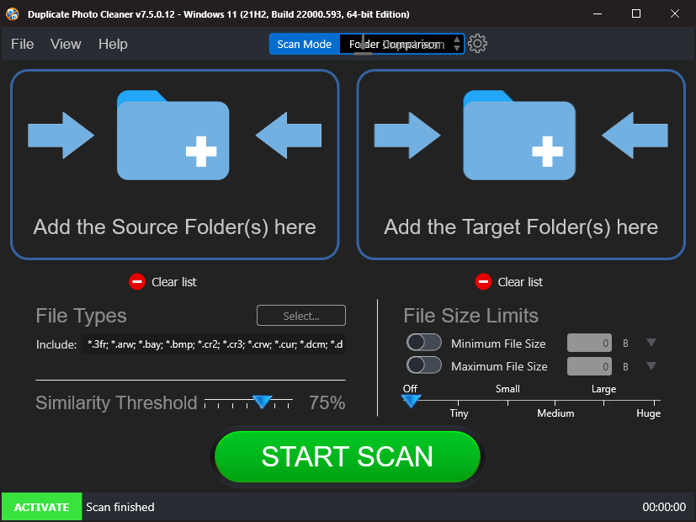
Task: Open Minimum File Size unit dropdown
Action: 651,343
